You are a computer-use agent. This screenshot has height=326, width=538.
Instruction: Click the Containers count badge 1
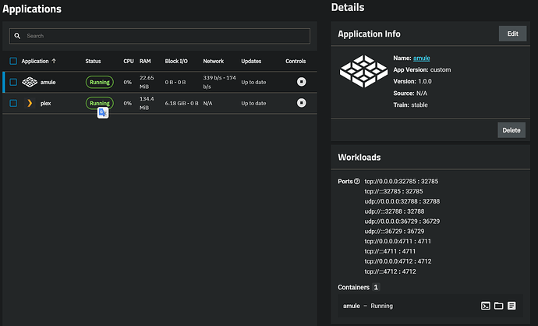tap(376, 287)
